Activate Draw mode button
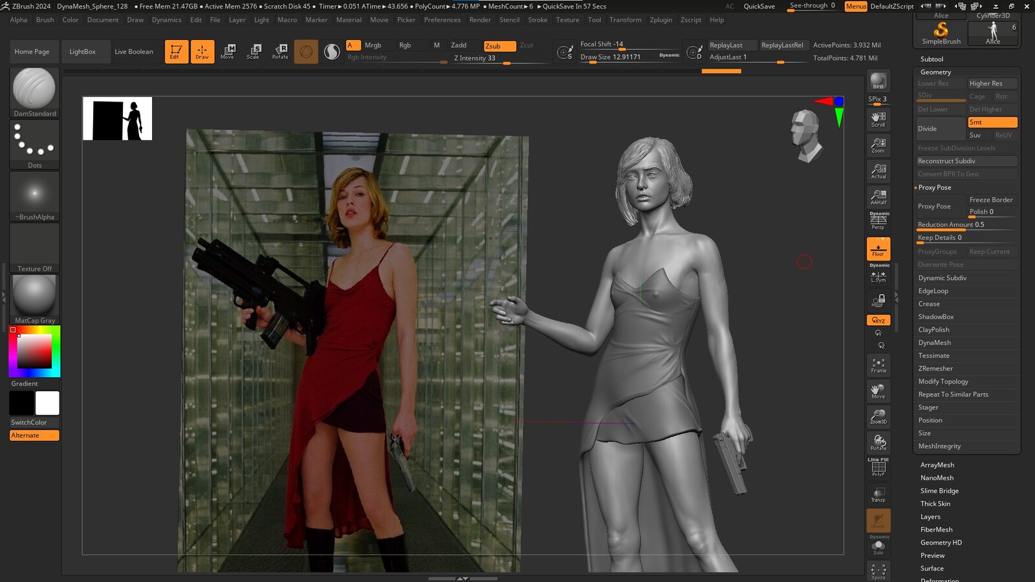The width and height of the screenshot is (1035, 582). point(202,52)
